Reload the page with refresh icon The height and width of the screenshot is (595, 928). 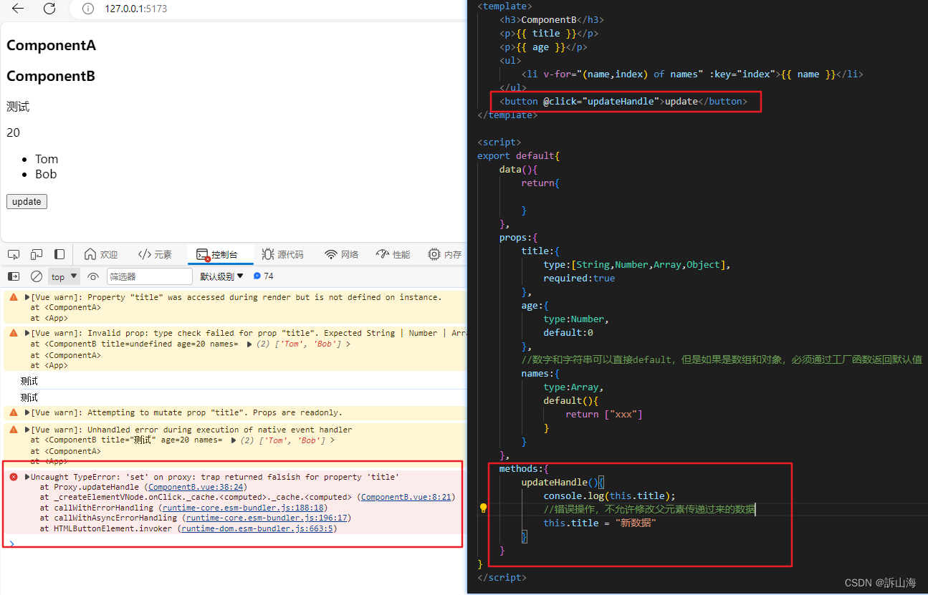(x=49, y=9)
